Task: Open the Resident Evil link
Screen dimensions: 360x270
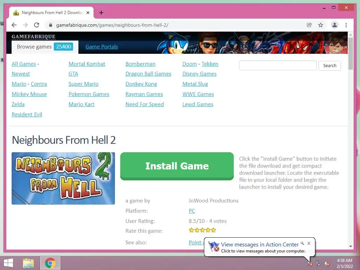Action: point(27,114)
